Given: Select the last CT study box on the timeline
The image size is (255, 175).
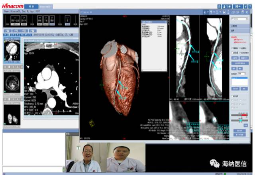Looking at the screenshot, I should click(x=68, y=20).
